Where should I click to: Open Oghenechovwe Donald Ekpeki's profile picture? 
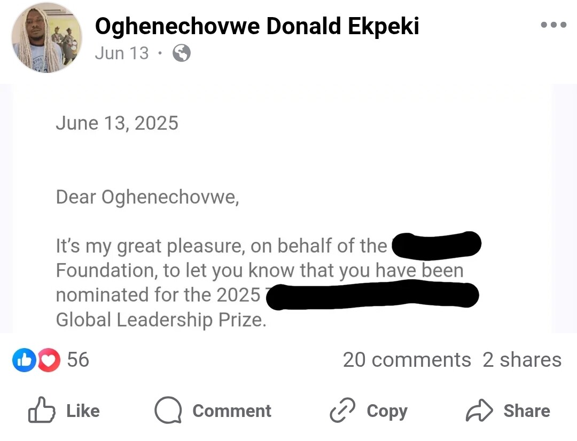46,37
